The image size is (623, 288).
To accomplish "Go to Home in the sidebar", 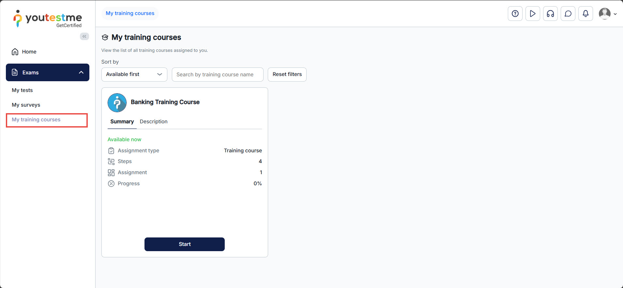I will 29,52.
